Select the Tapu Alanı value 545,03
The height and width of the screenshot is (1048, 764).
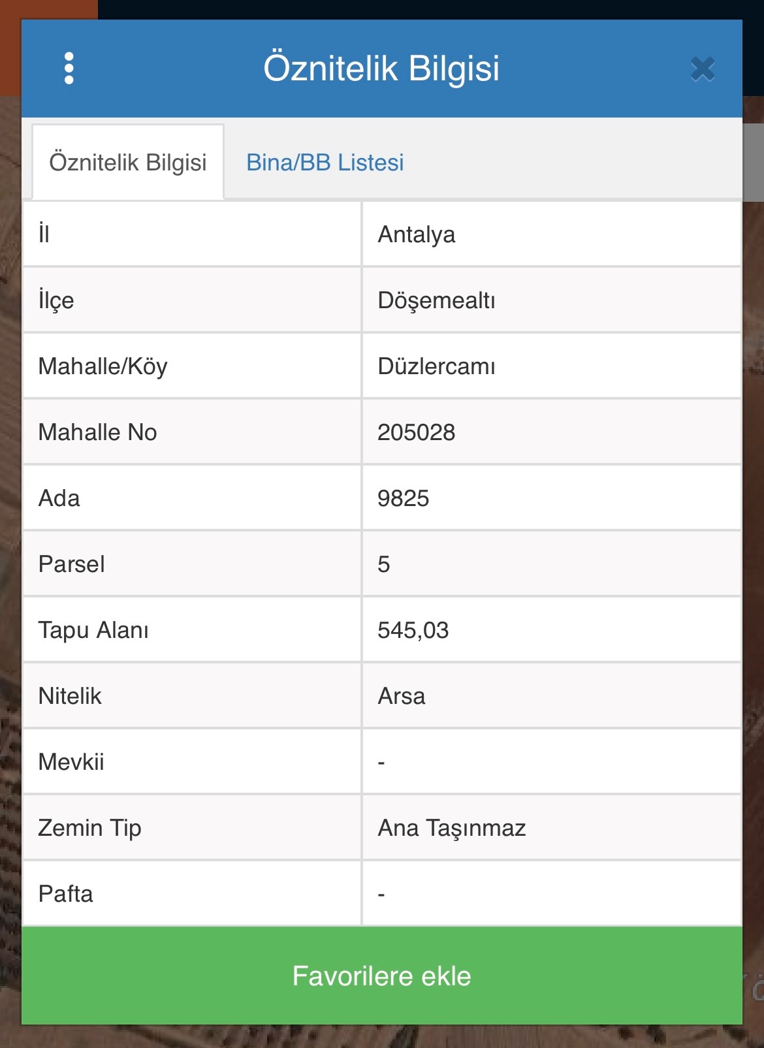413,630
